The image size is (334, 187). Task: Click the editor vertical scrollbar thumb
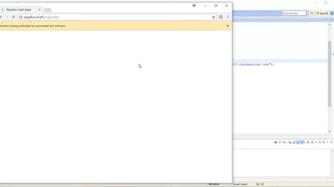(x=329, y=74)
